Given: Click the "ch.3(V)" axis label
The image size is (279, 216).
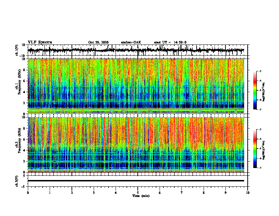Looking at the screenshot, I should click(17, 181).
